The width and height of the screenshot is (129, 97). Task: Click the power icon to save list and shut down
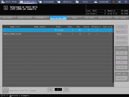pos(5,90)
